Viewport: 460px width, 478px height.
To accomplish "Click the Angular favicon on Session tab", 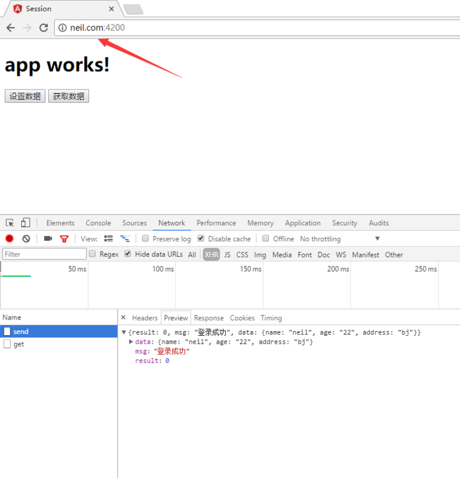I will coord(18,9).
